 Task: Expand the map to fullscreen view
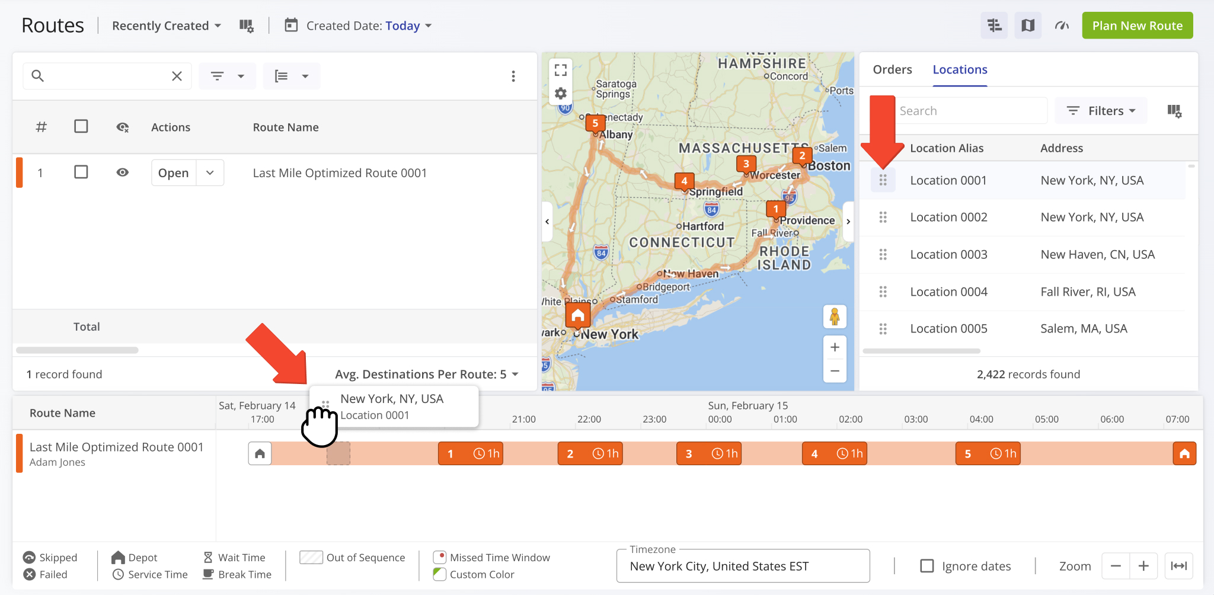coord(560,69)
